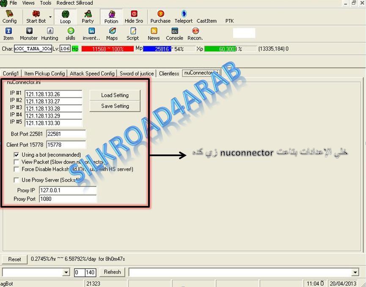
Task: Click the Proxy Port field
Action: tap(68, 199)
